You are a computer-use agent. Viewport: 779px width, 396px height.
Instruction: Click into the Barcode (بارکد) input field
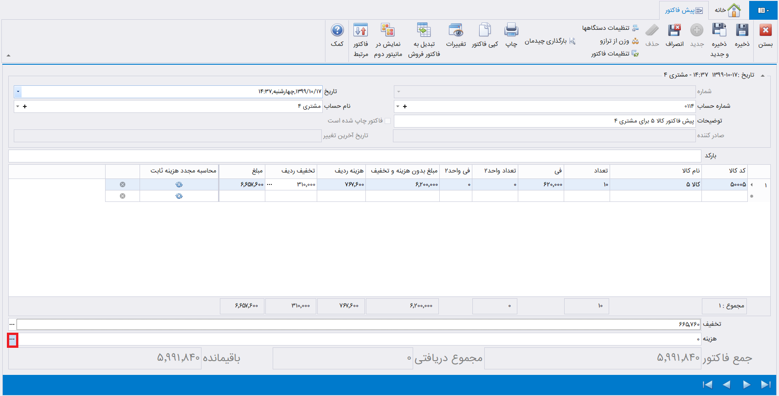pyautogui.click(x=354, y=156)
